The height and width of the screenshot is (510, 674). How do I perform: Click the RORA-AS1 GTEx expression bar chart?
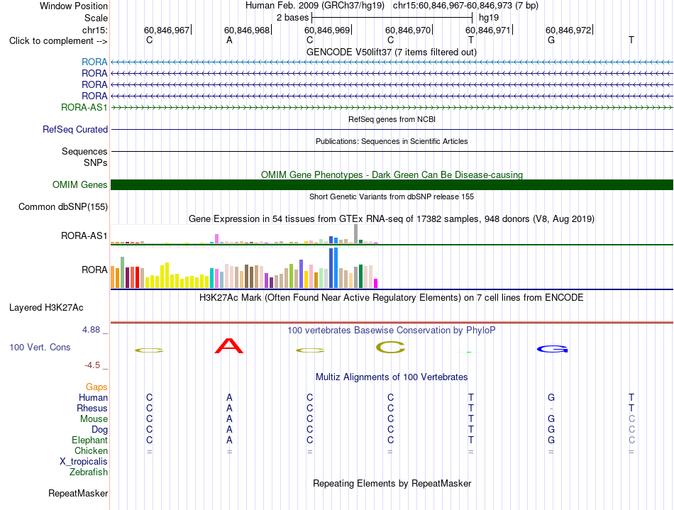click(244, 234)
